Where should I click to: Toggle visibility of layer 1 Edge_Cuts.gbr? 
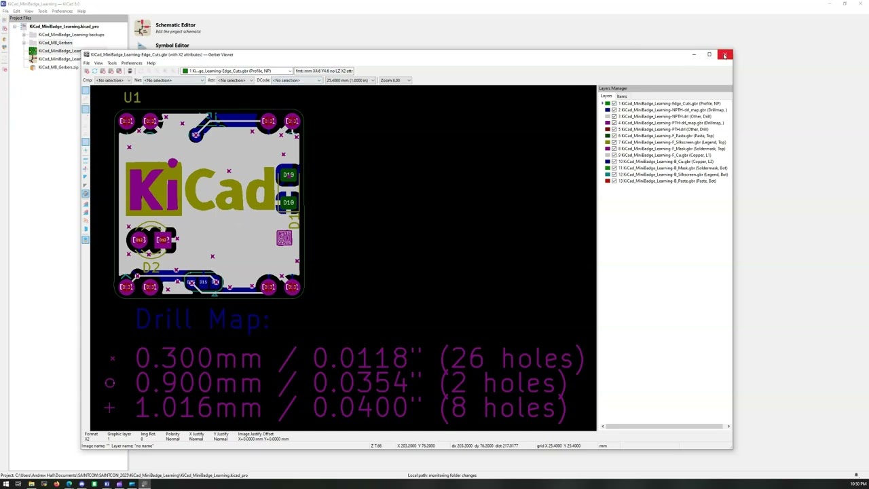click(x=614, y=104)
